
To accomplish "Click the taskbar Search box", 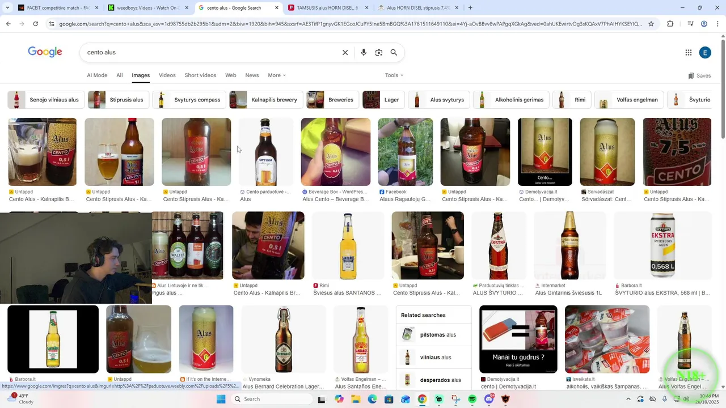I will point(272,399).
